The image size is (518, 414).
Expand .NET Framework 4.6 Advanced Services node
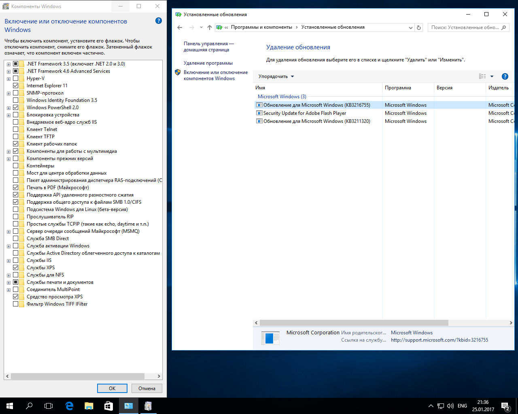[x=8, y=72]
